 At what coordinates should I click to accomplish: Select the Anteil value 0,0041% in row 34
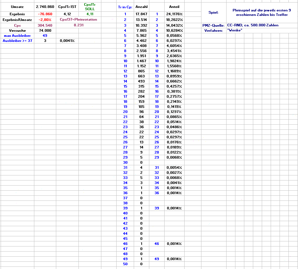[x=174, y=183]
